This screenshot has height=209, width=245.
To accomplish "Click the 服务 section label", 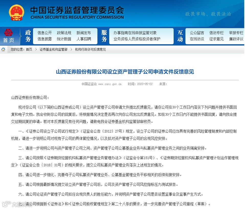I will (104, 36).
